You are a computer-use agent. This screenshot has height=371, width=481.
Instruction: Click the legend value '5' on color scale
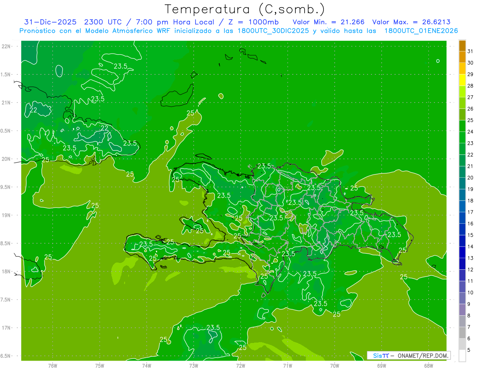pyautogui.click(x=469, y=350)
